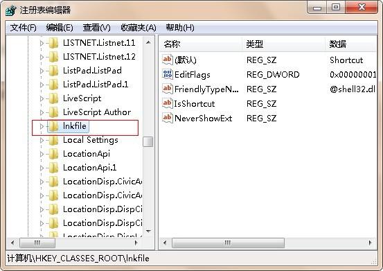The height and width of the screenshot is (271, 383).
Task: Click tree pane scroll-up arrow
Action: [148, 42]
